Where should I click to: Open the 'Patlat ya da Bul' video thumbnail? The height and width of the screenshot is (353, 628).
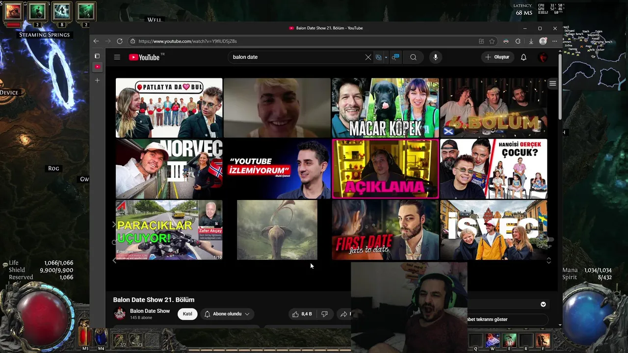click(169, 108)
